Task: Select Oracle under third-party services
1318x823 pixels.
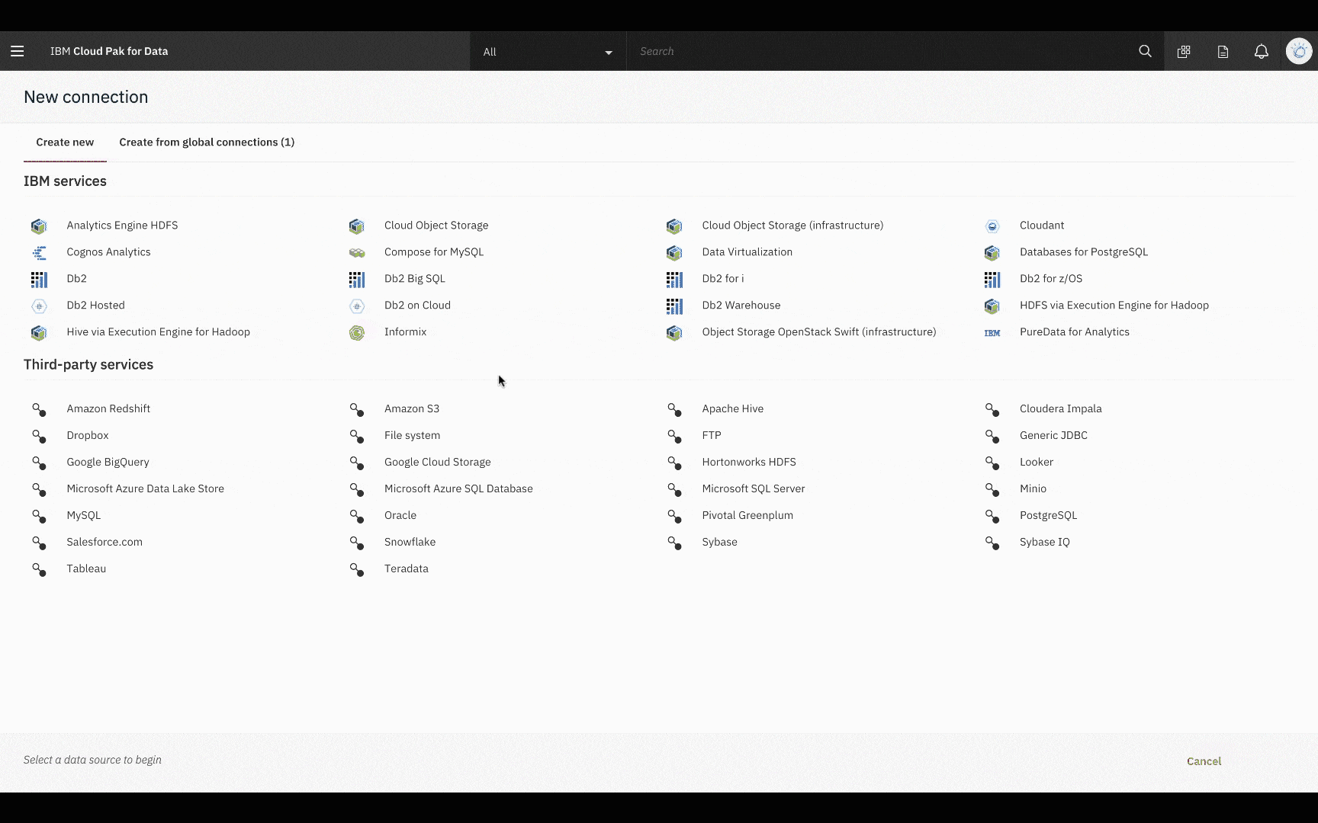Action: 400,515
